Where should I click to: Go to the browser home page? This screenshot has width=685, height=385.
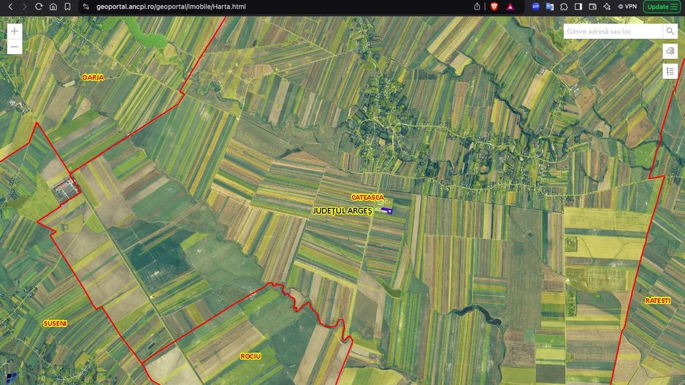[53, 7]
